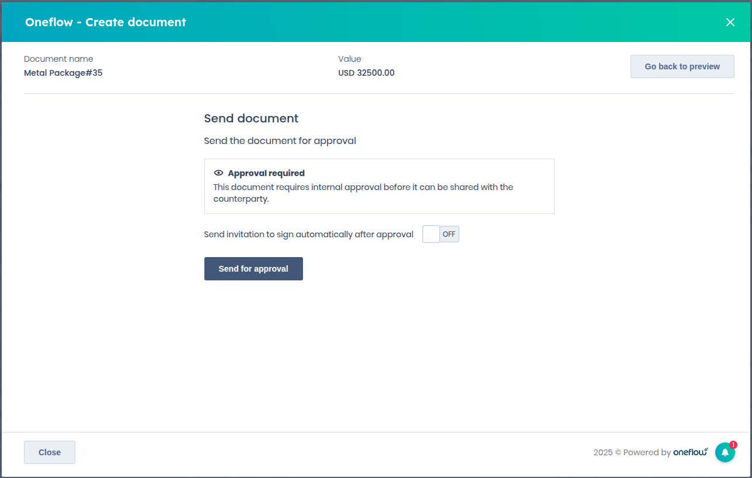Click the Approval required heading text
Viewport: 752px width, 478px height.
(x=266, y=173)
